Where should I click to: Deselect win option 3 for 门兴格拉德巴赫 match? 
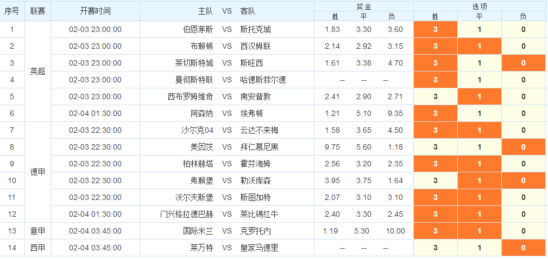click(x=436, y=214)
